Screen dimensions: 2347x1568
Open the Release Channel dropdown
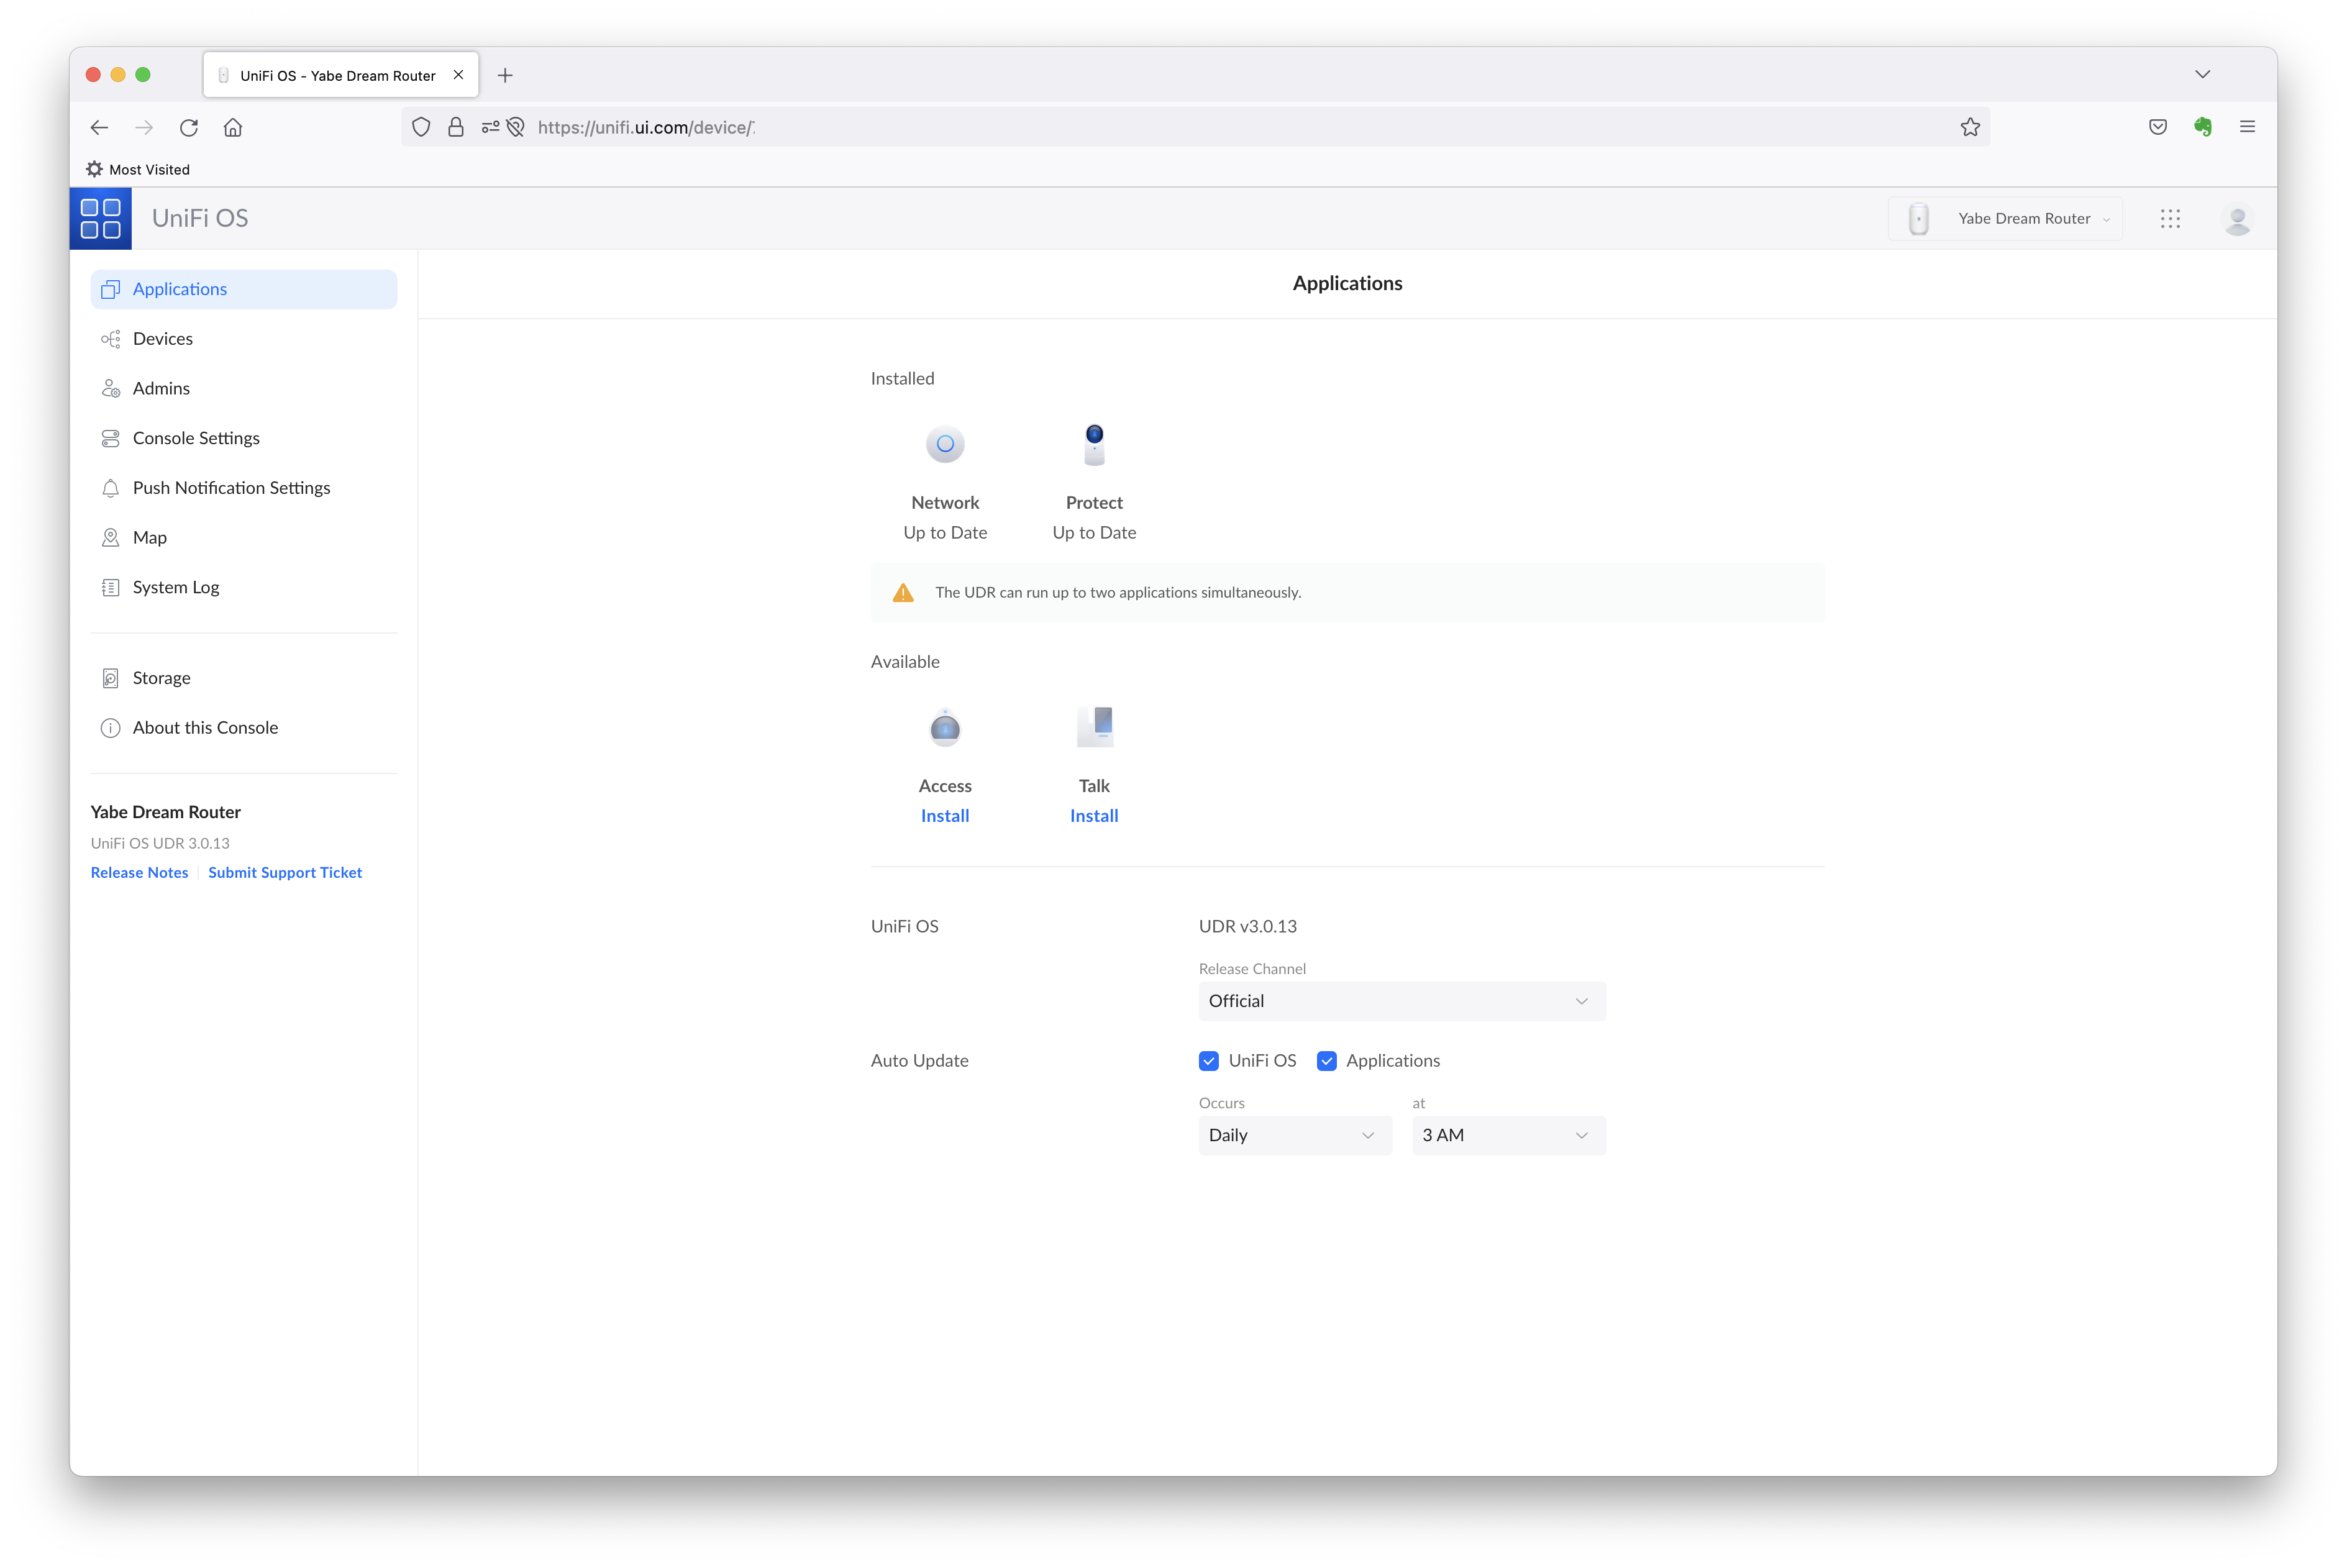[x=1402, y=1001]
